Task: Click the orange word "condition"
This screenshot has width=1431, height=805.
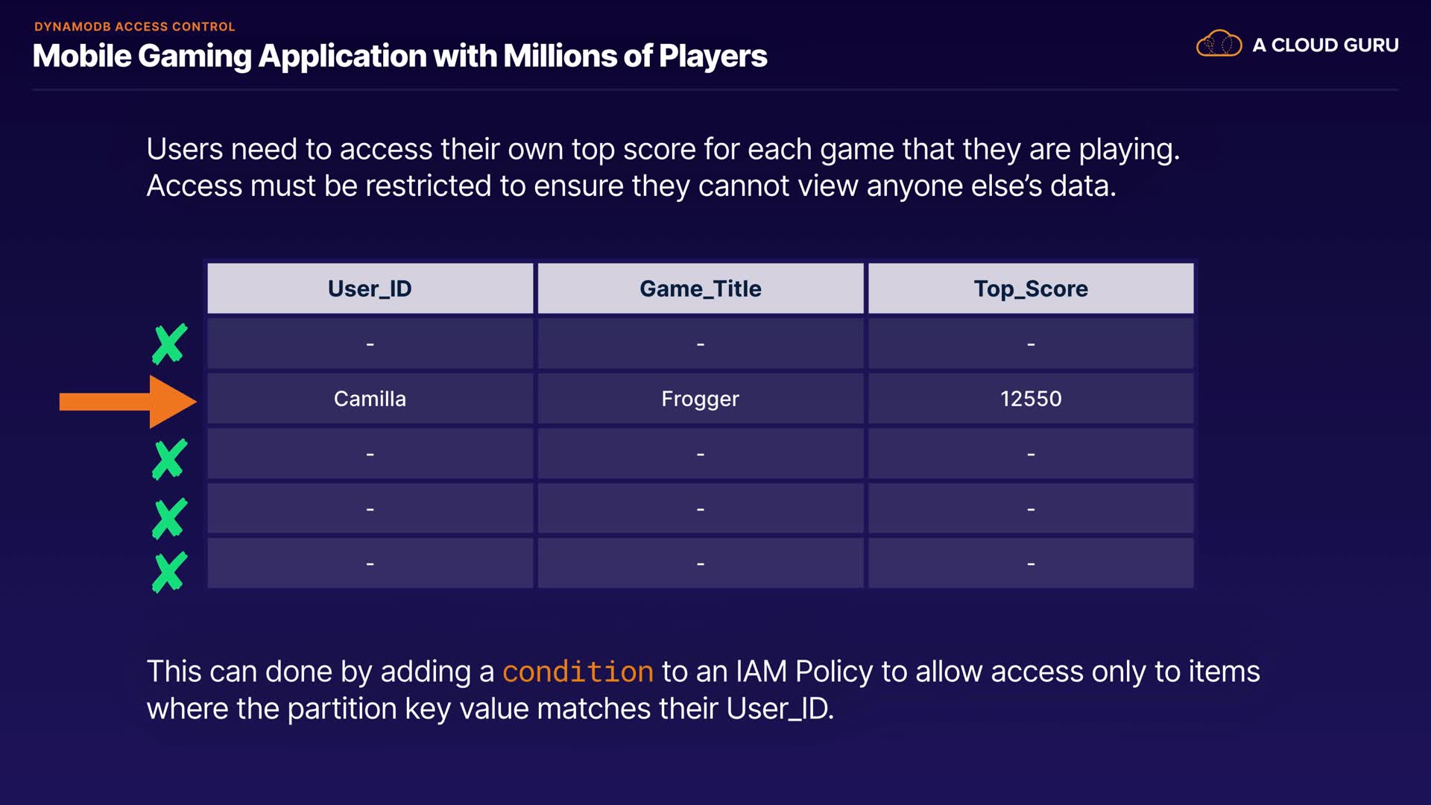Action: point(578,672)
